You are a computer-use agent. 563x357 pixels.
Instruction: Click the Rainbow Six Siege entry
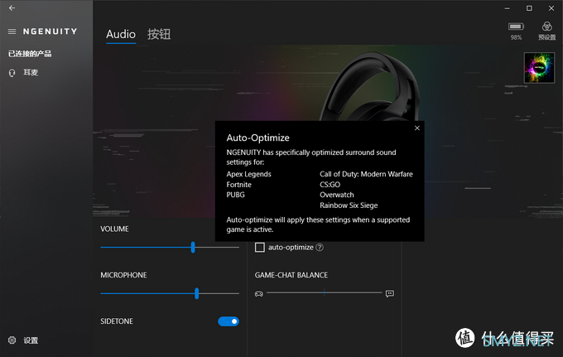(349, 205)
